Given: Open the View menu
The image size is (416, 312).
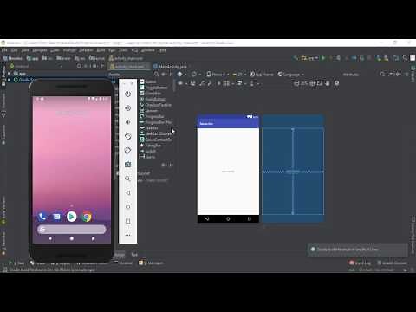Looking at the screenshot, I should [x=25, y=50].
